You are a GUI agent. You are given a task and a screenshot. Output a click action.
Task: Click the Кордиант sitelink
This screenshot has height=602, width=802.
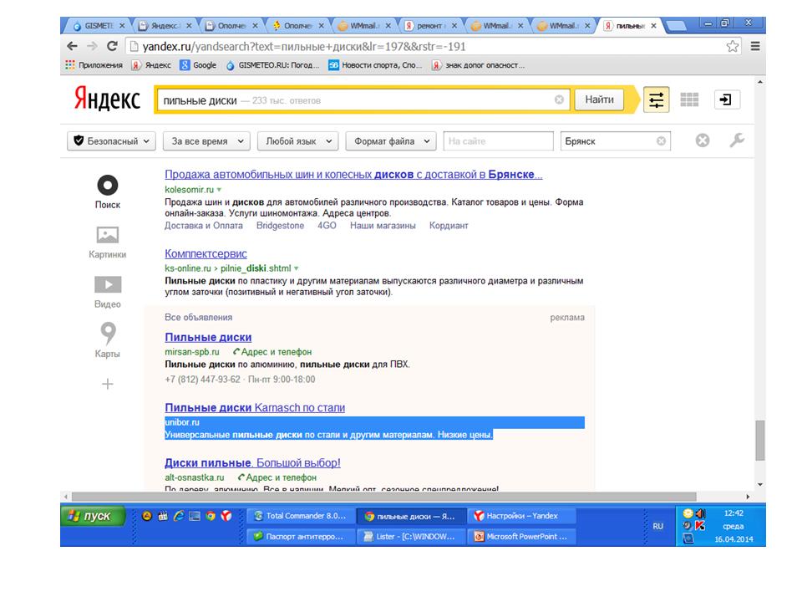449,226
